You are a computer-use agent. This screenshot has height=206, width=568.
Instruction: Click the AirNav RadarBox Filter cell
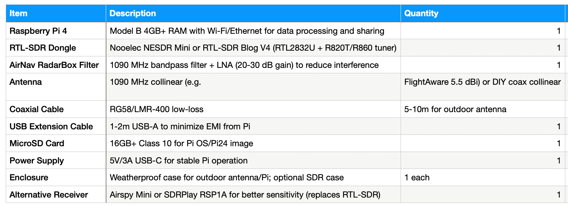pyautogui.click(x=54, y=65)
